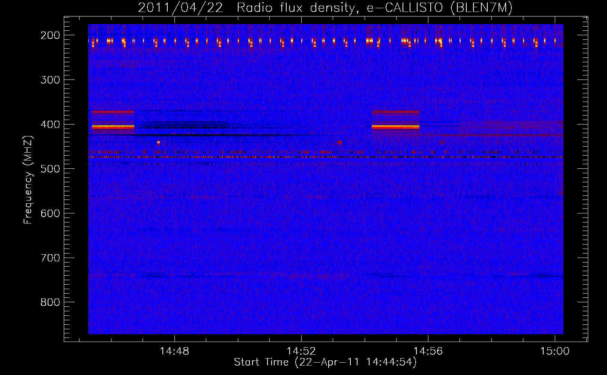Click the red 370 MHz band near 14:46
This screenshot has width=607, height=375.
pyautogui.click(x=113, y=112)
